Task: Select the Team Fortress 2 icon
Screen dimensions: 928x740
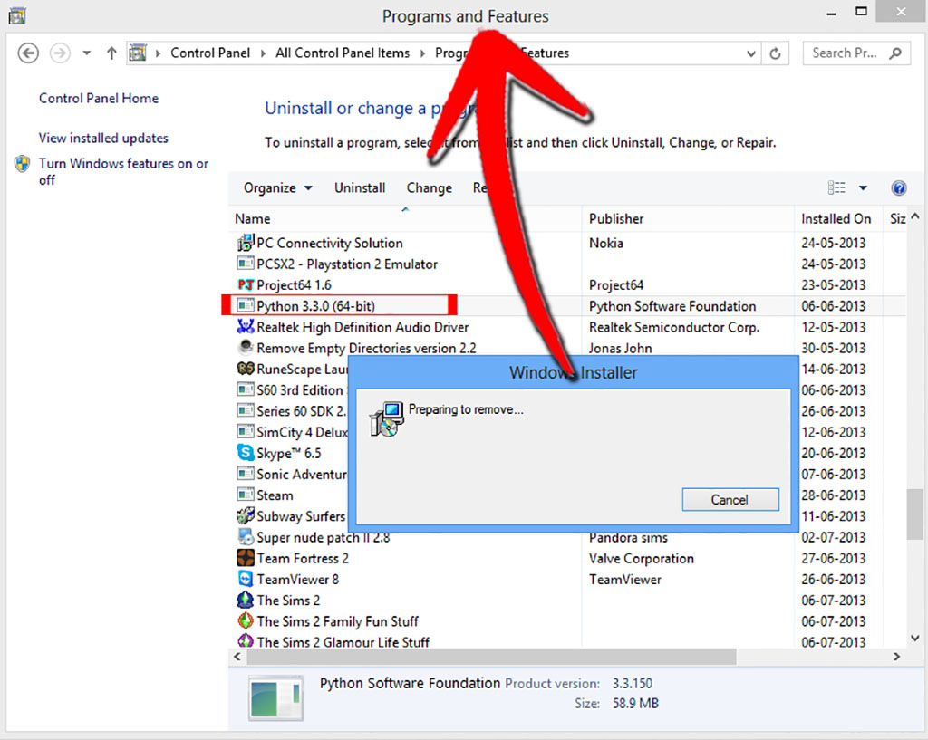Action: pyautogui.click(x=245, y=558)
